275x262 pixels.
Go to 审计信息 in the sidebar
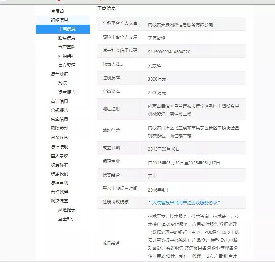pos(59,102)
